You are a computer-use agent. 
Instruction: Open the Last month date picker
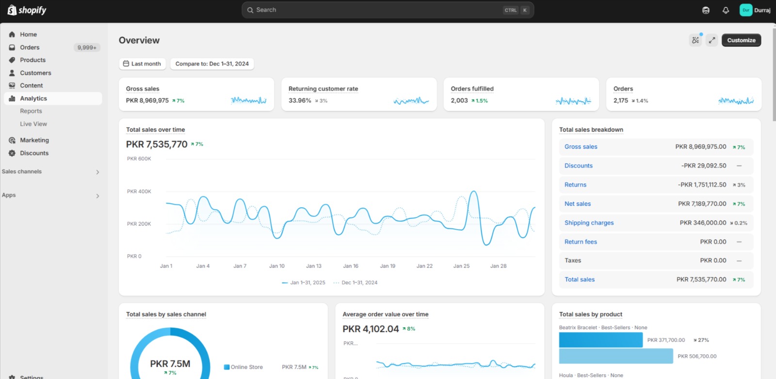coord(142,64)
